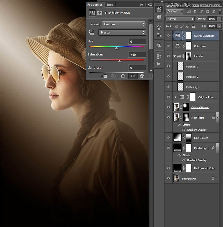
Task: Open the Master channel dropdown
Action: [122, 33]
